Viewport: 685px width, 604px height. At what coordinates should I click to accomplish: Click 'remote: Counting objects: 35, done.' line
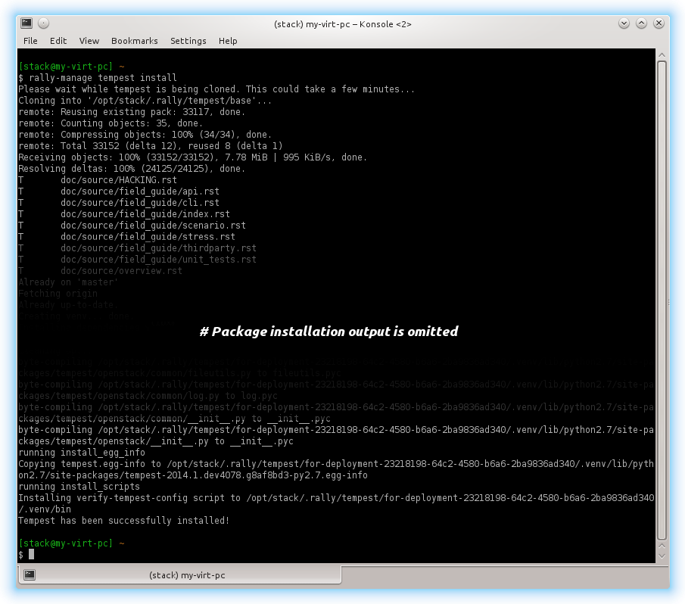[x=111, y=123]
